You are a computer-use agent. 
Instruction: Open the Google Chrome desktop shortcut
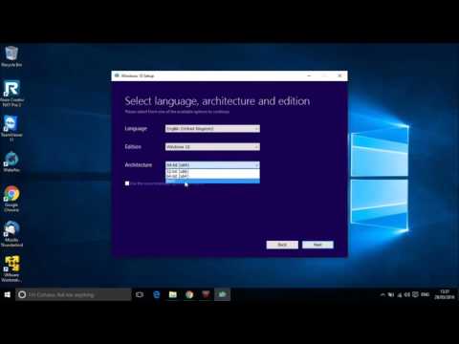click(11, 199)
